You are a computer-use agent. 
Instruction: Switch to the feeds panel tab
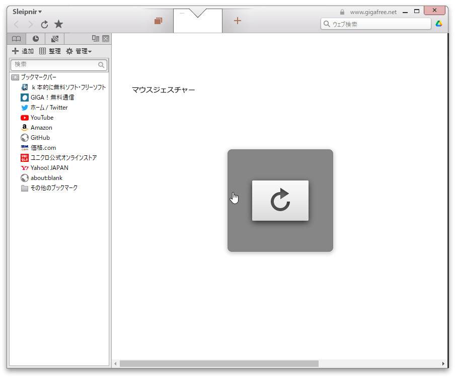[x=54, y=39]
